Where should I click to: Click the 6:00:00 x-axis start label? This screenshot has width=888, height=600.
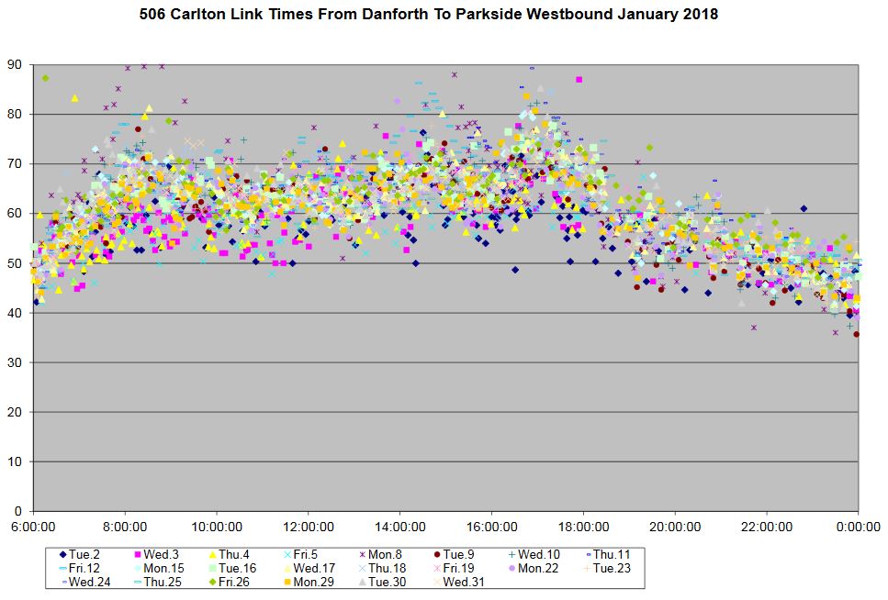click(33, 527)
